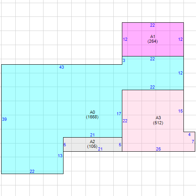This screenshot has width=196, height=196.
Task: Select the 12 dimension on A1's right wall
Action: (180, 39)
